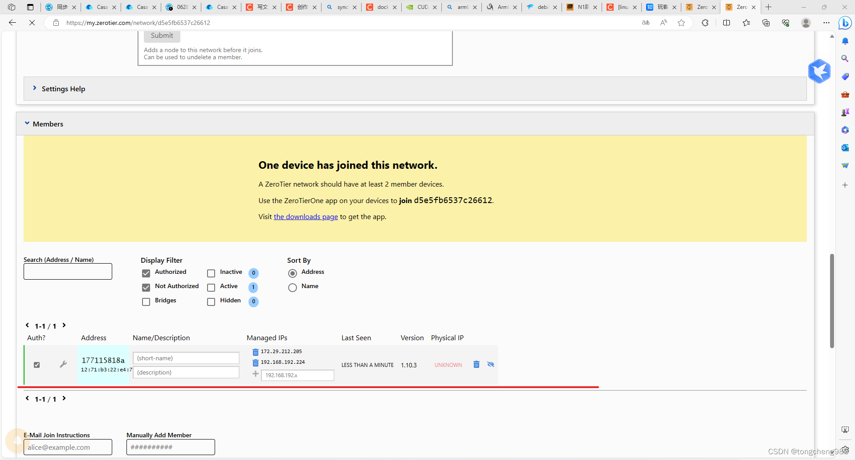Click the E-Mail Join Instructions input

pos(68,447)
